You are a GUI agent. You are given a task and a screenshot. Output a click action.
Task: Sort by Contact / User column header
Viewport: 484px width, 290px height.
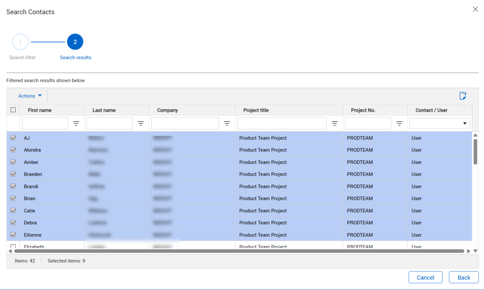(432, 110)
